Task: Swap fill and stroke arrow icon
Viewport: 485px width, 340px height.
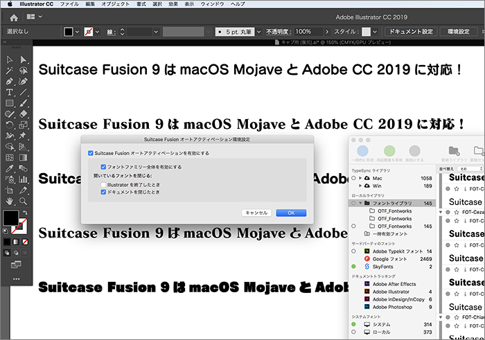Action: point(25,213)
